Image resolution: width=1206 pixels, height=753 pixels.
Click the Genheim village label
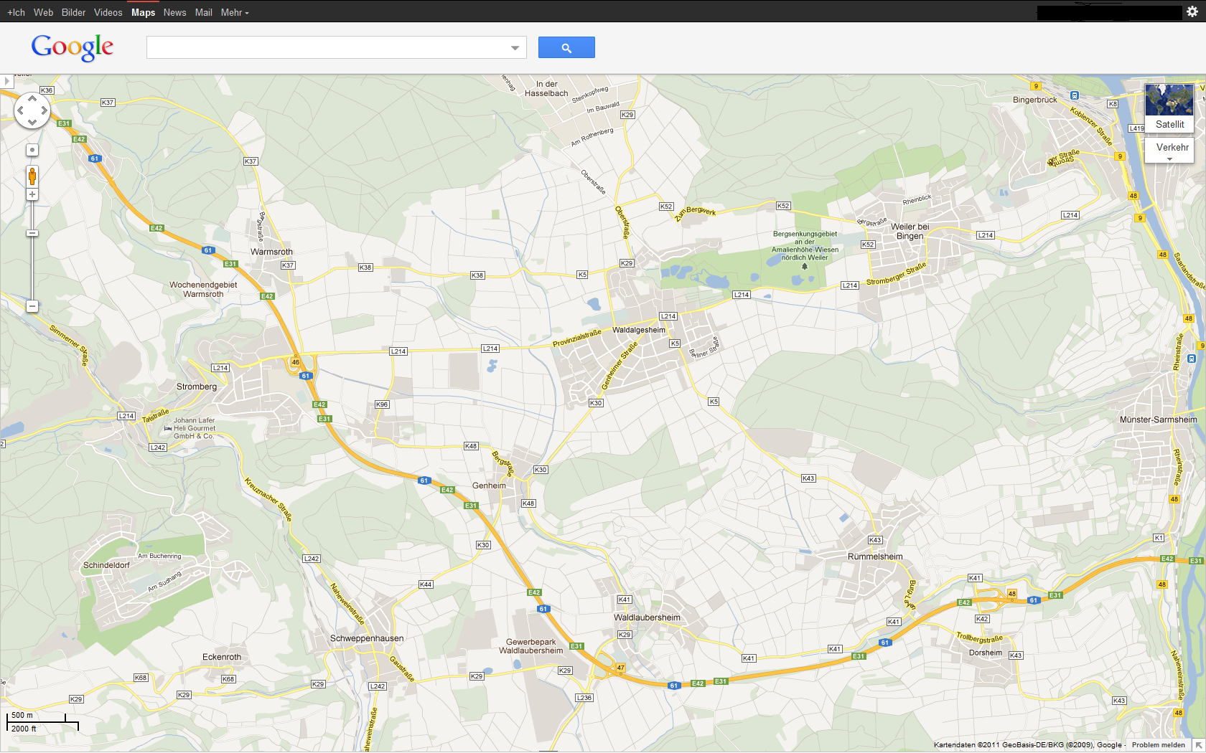point(489,486)
